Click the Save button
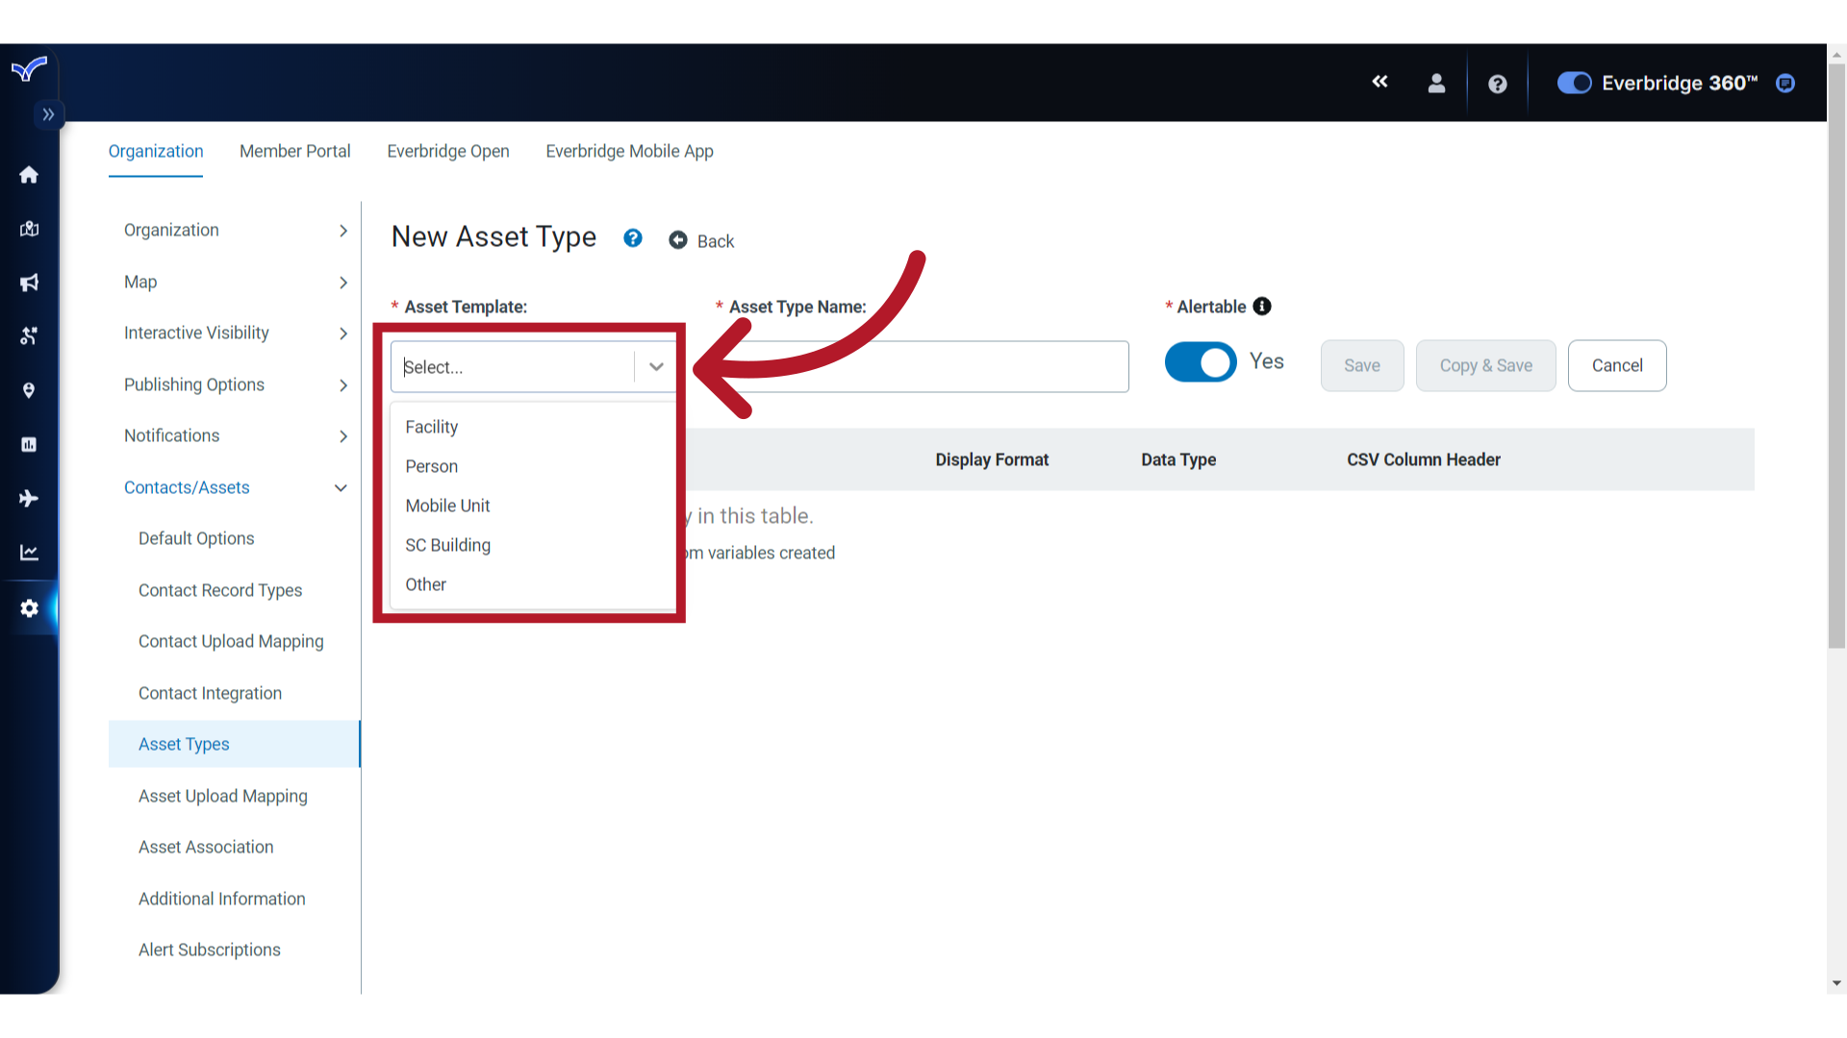 click(x=1362, y=365)
